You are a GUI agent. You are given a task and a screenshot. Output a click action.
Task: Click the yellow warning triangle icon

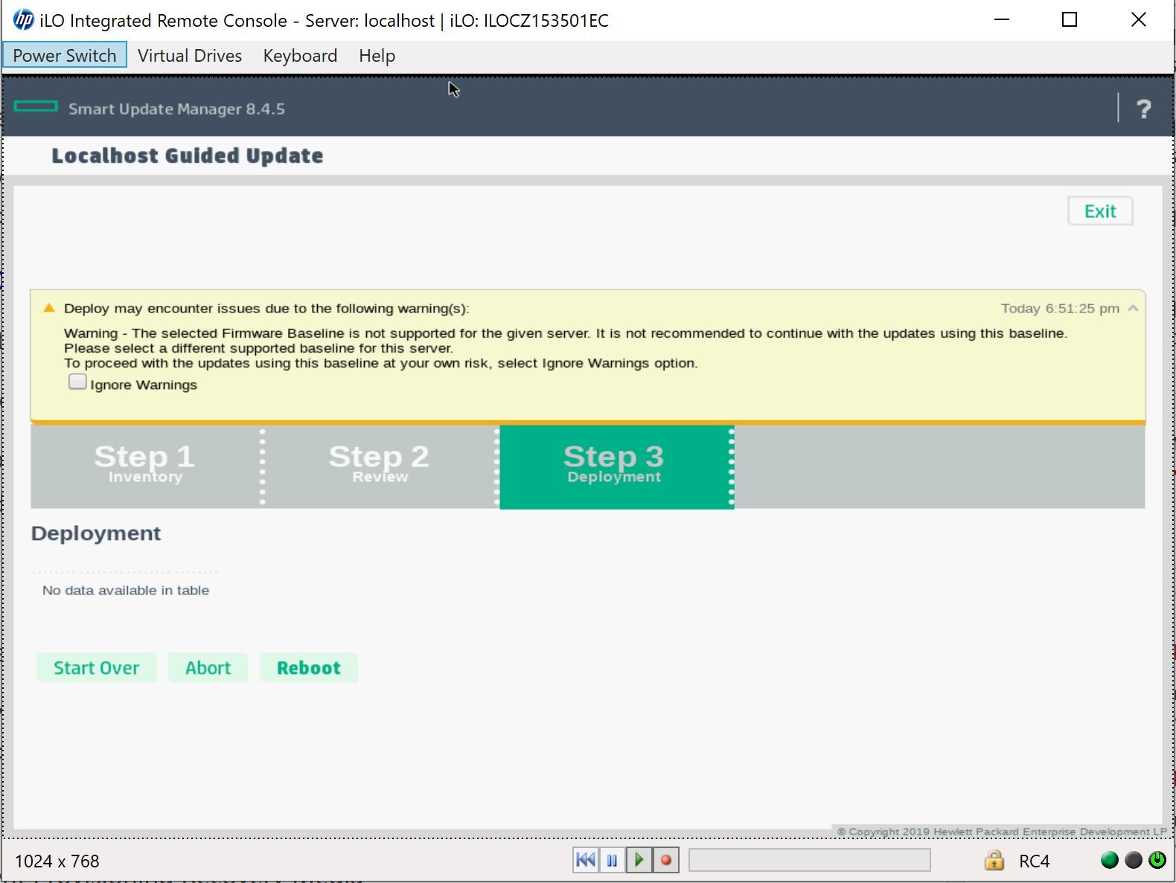[x=49, y=308]
